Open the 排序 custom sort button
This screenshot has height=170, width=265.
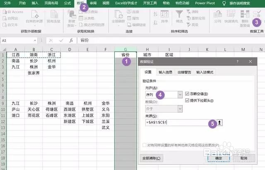[164, 17]
